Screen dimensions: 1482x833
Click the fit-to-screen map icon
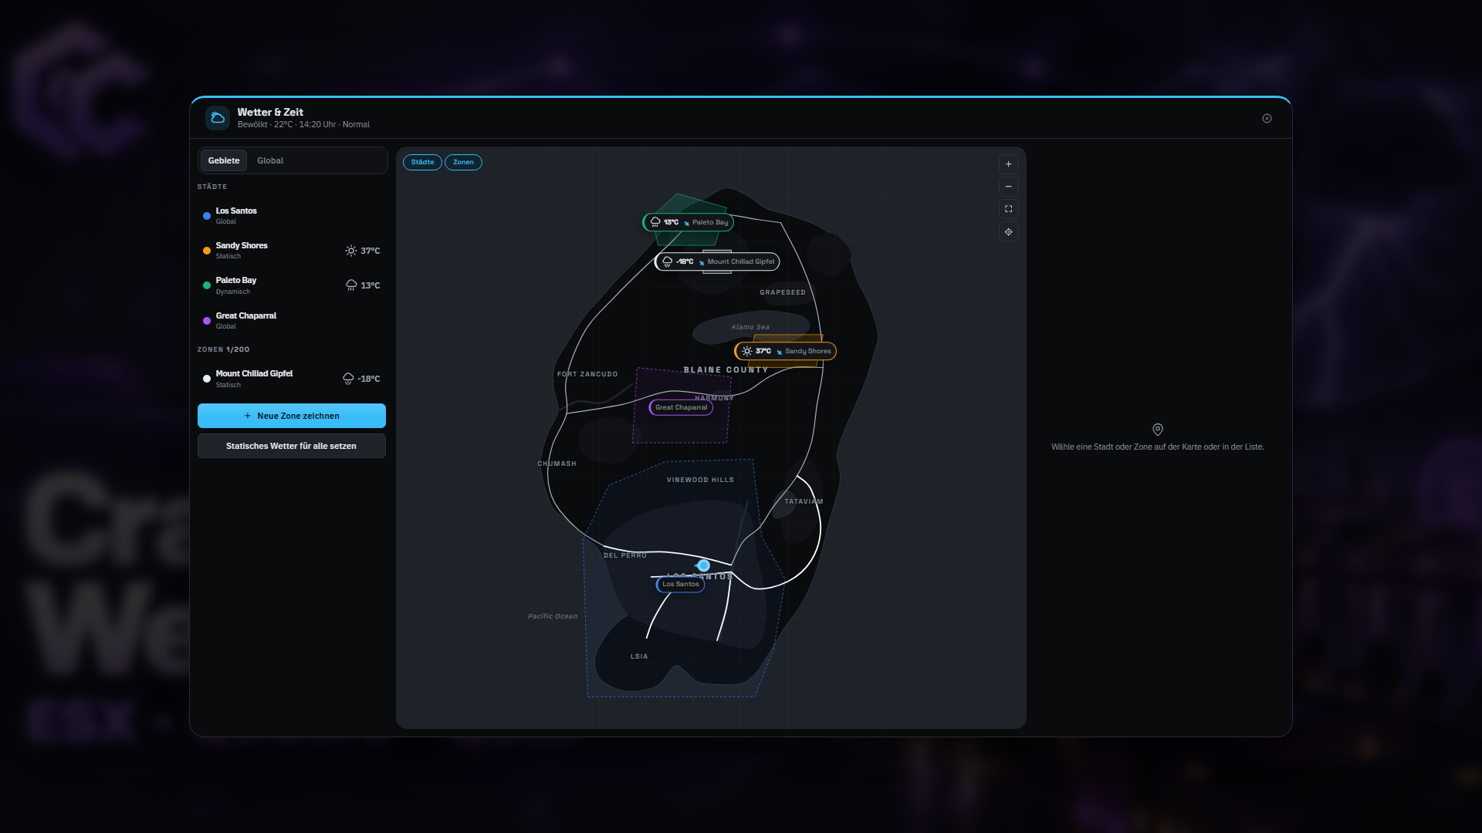click(1008, 209)
